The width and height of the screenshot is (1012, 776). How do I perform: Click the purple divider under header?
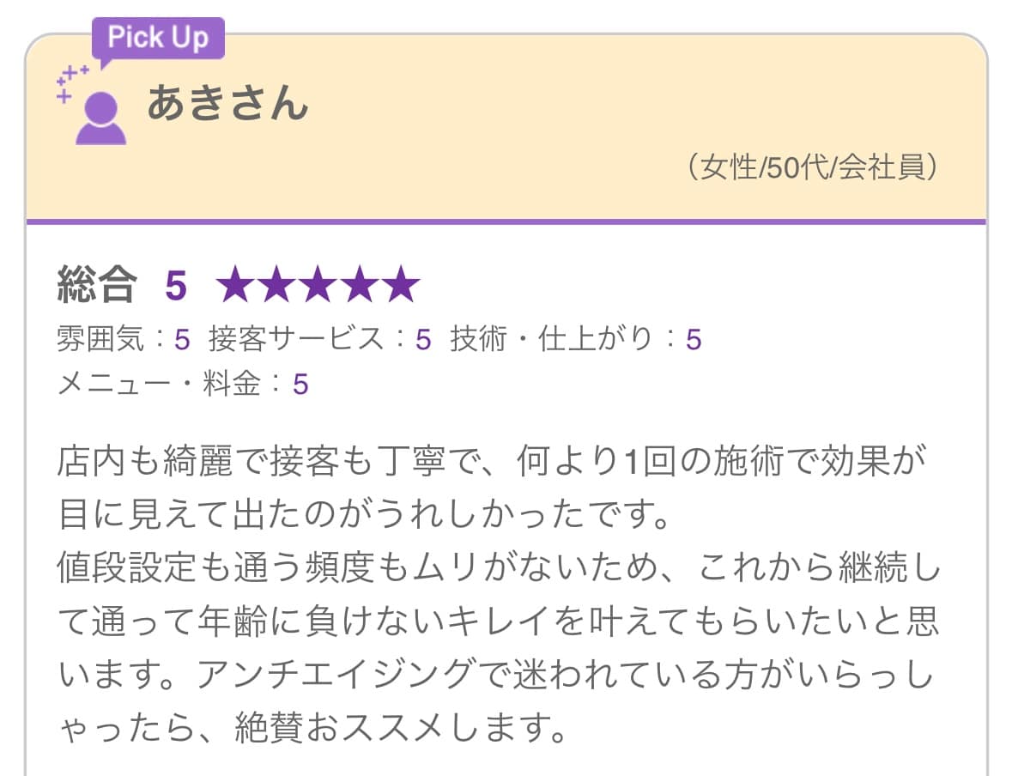506,222
